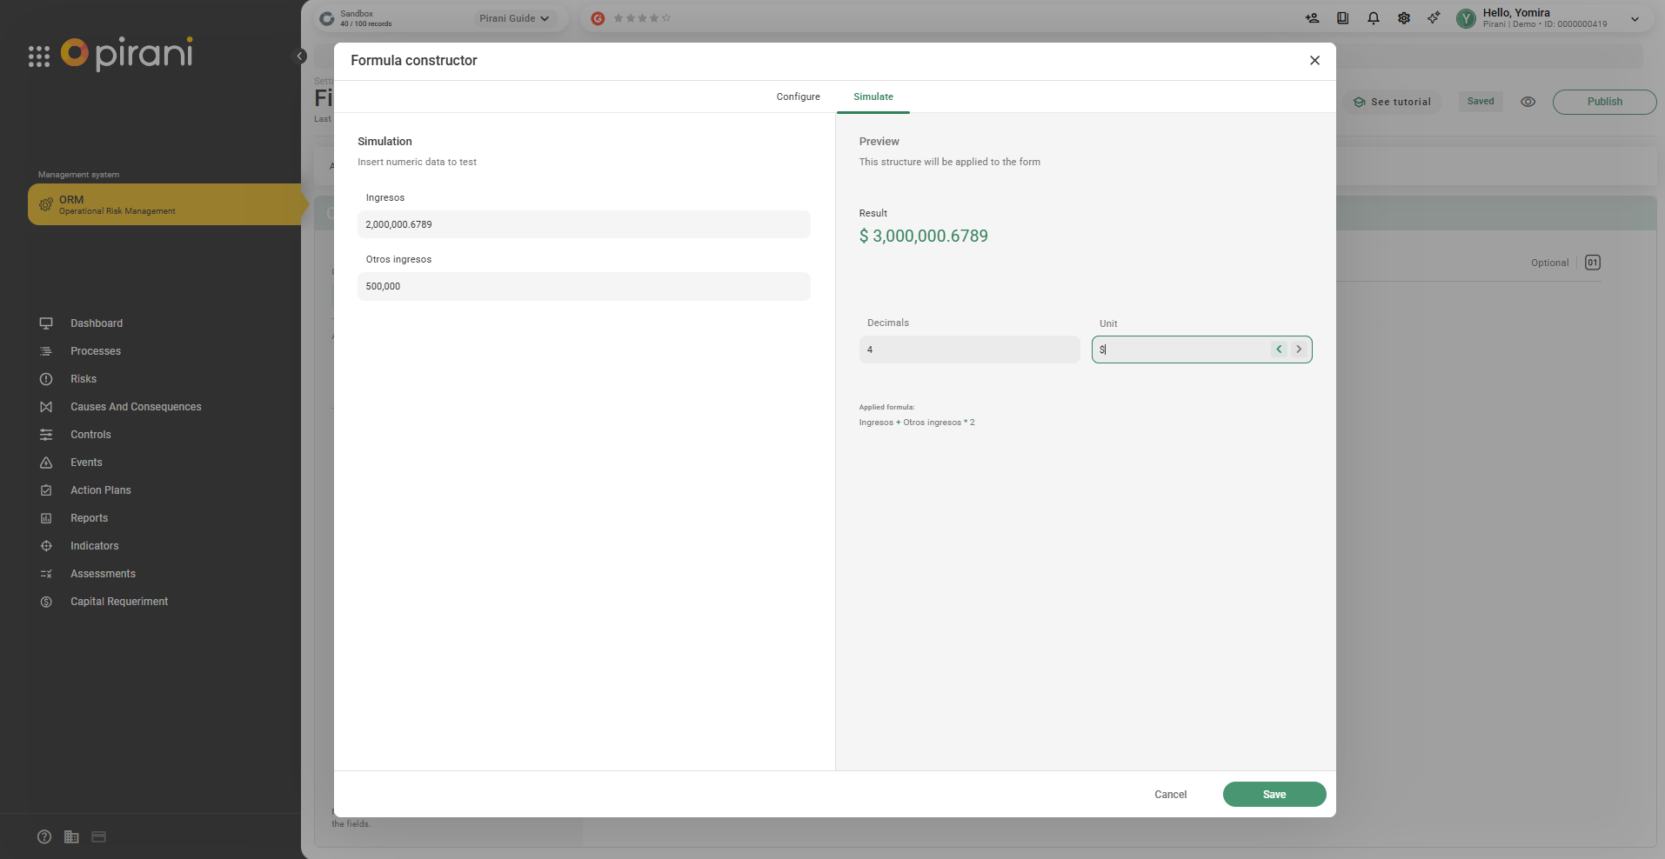The width and height of the screenshot is (1665, 859).
Task: Click the previous unit arrow
Action: [x=1279, y=350]
